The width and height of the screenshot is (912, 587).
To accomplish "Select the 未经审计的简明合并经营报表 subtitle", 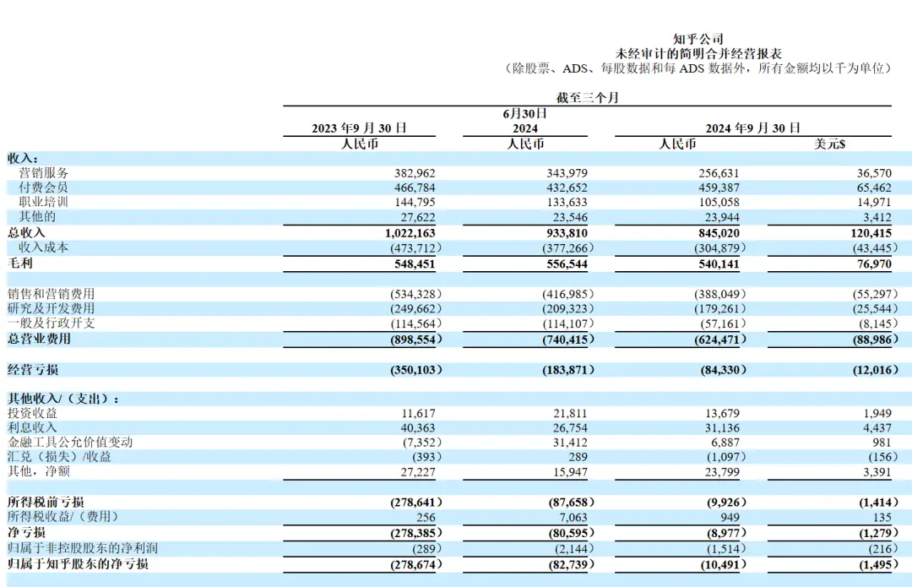I will [698, 53].
